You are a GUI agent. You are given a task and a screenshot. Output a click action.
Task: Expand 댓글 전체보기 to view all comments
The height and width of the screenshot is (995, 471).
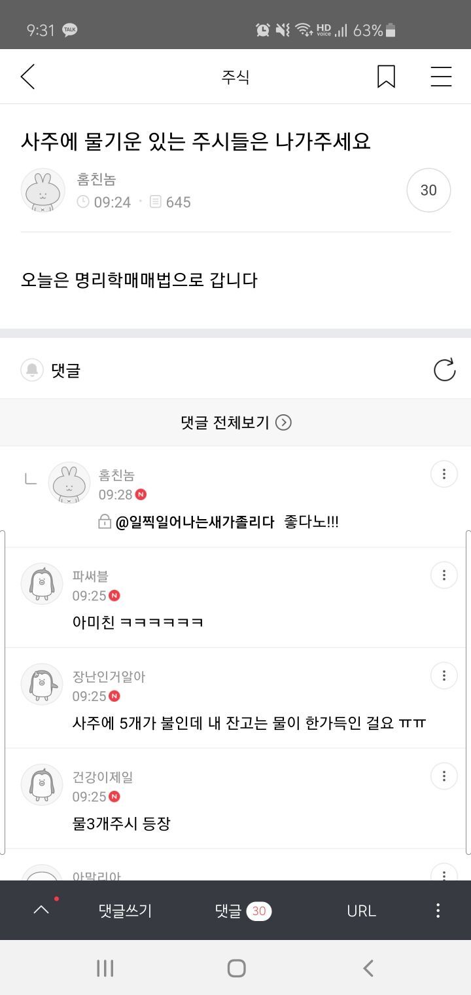pos(235,422)
